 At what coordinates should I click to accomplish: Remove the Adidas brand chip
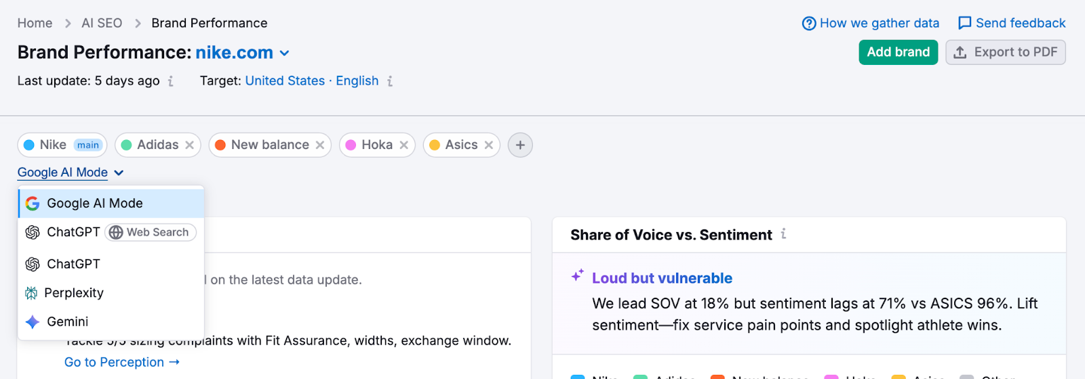point(189,145)
